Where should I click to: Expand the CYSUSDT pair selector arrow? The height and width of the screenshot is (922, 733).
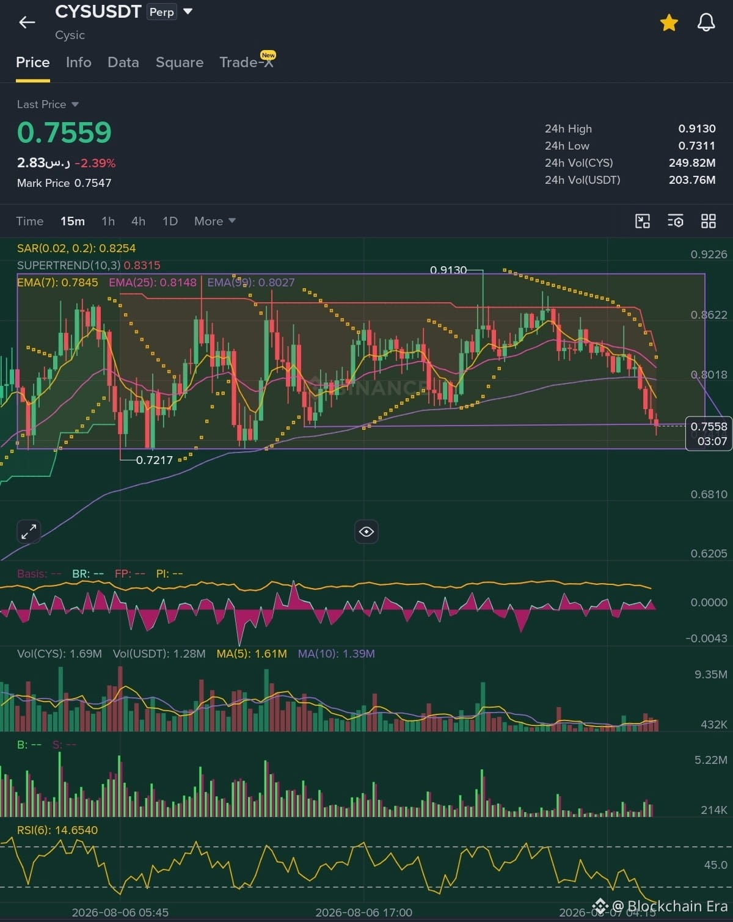pos(188,12)
